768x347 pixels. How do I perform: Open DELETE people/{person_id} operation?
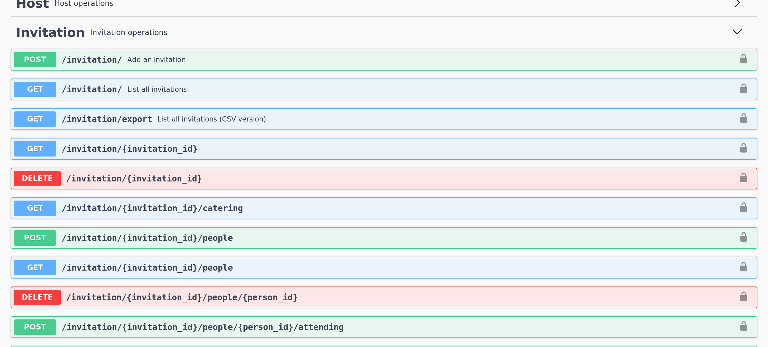[x=384, y=297]
